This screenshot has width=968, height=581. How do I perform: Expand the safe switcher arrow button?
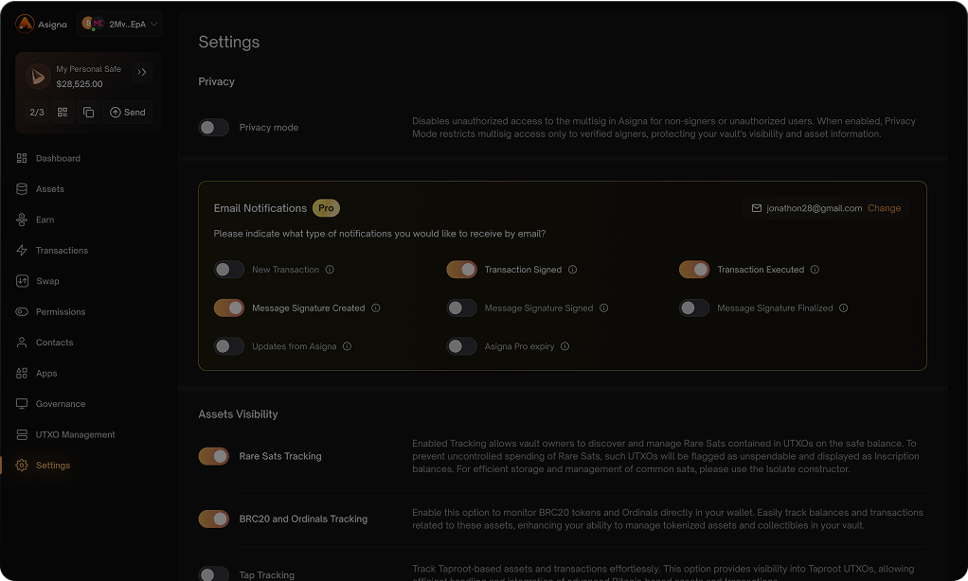tap(142, 71)
